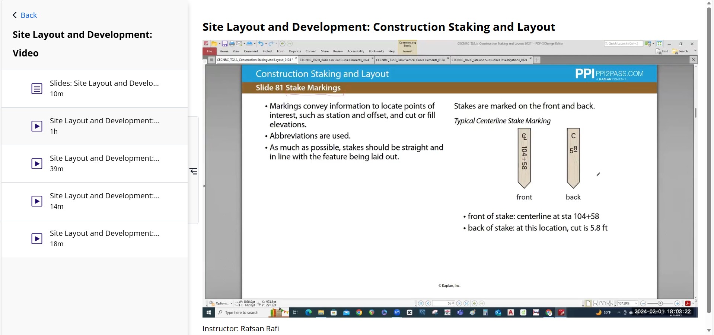Click the Windows Start button
Viewport: 714px width, 335px height.
tap(209, 312)
